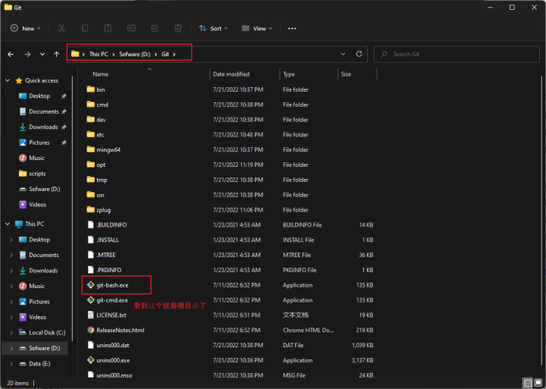Select Downloads under Quick access
Viewport: 546px width, 389px height.
pos(43,127)
